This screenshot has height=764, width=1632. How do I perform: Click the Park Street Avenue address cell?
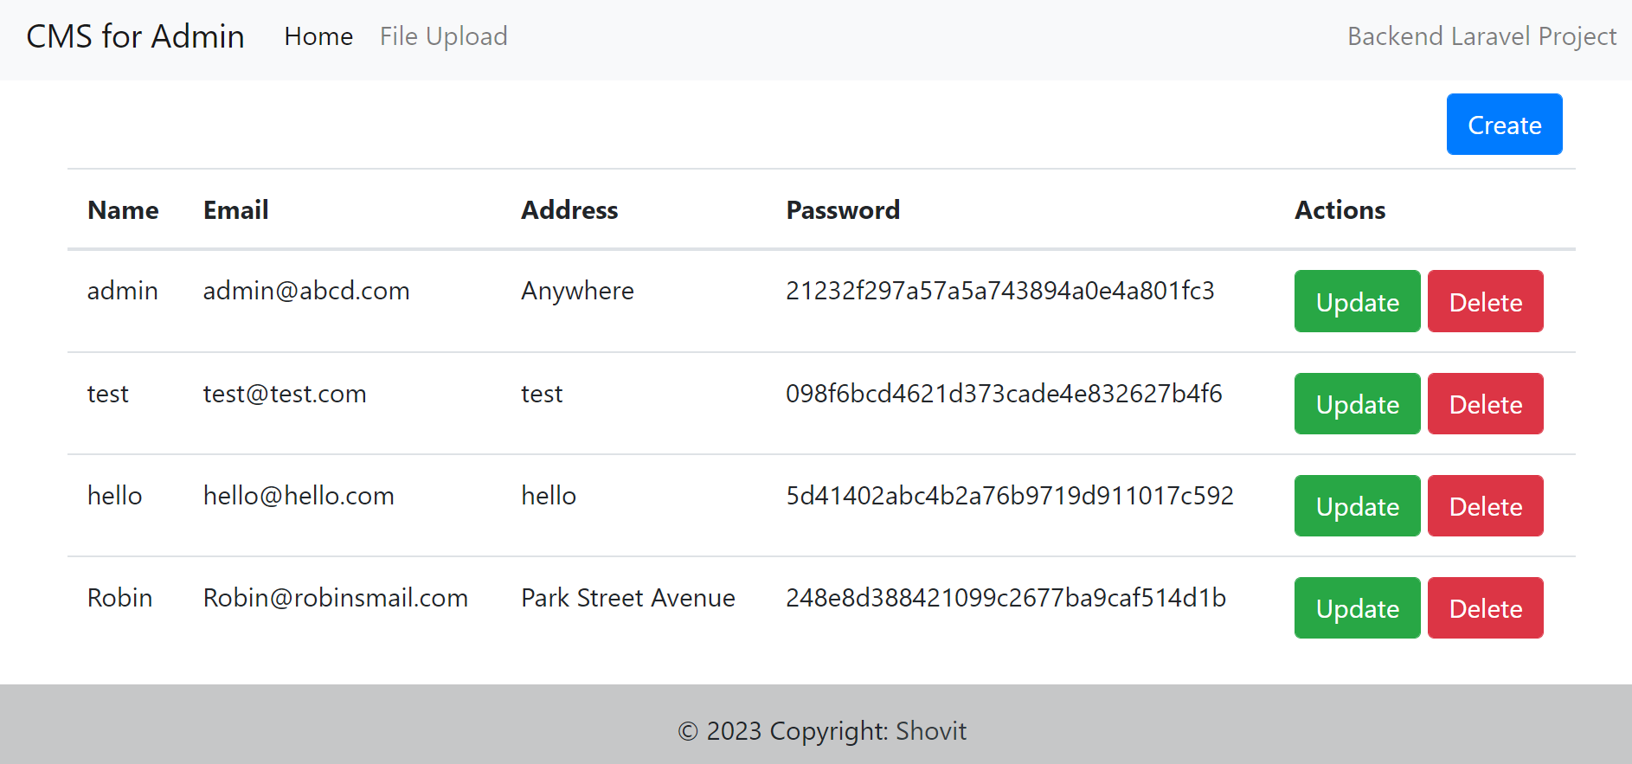[628, 598]
